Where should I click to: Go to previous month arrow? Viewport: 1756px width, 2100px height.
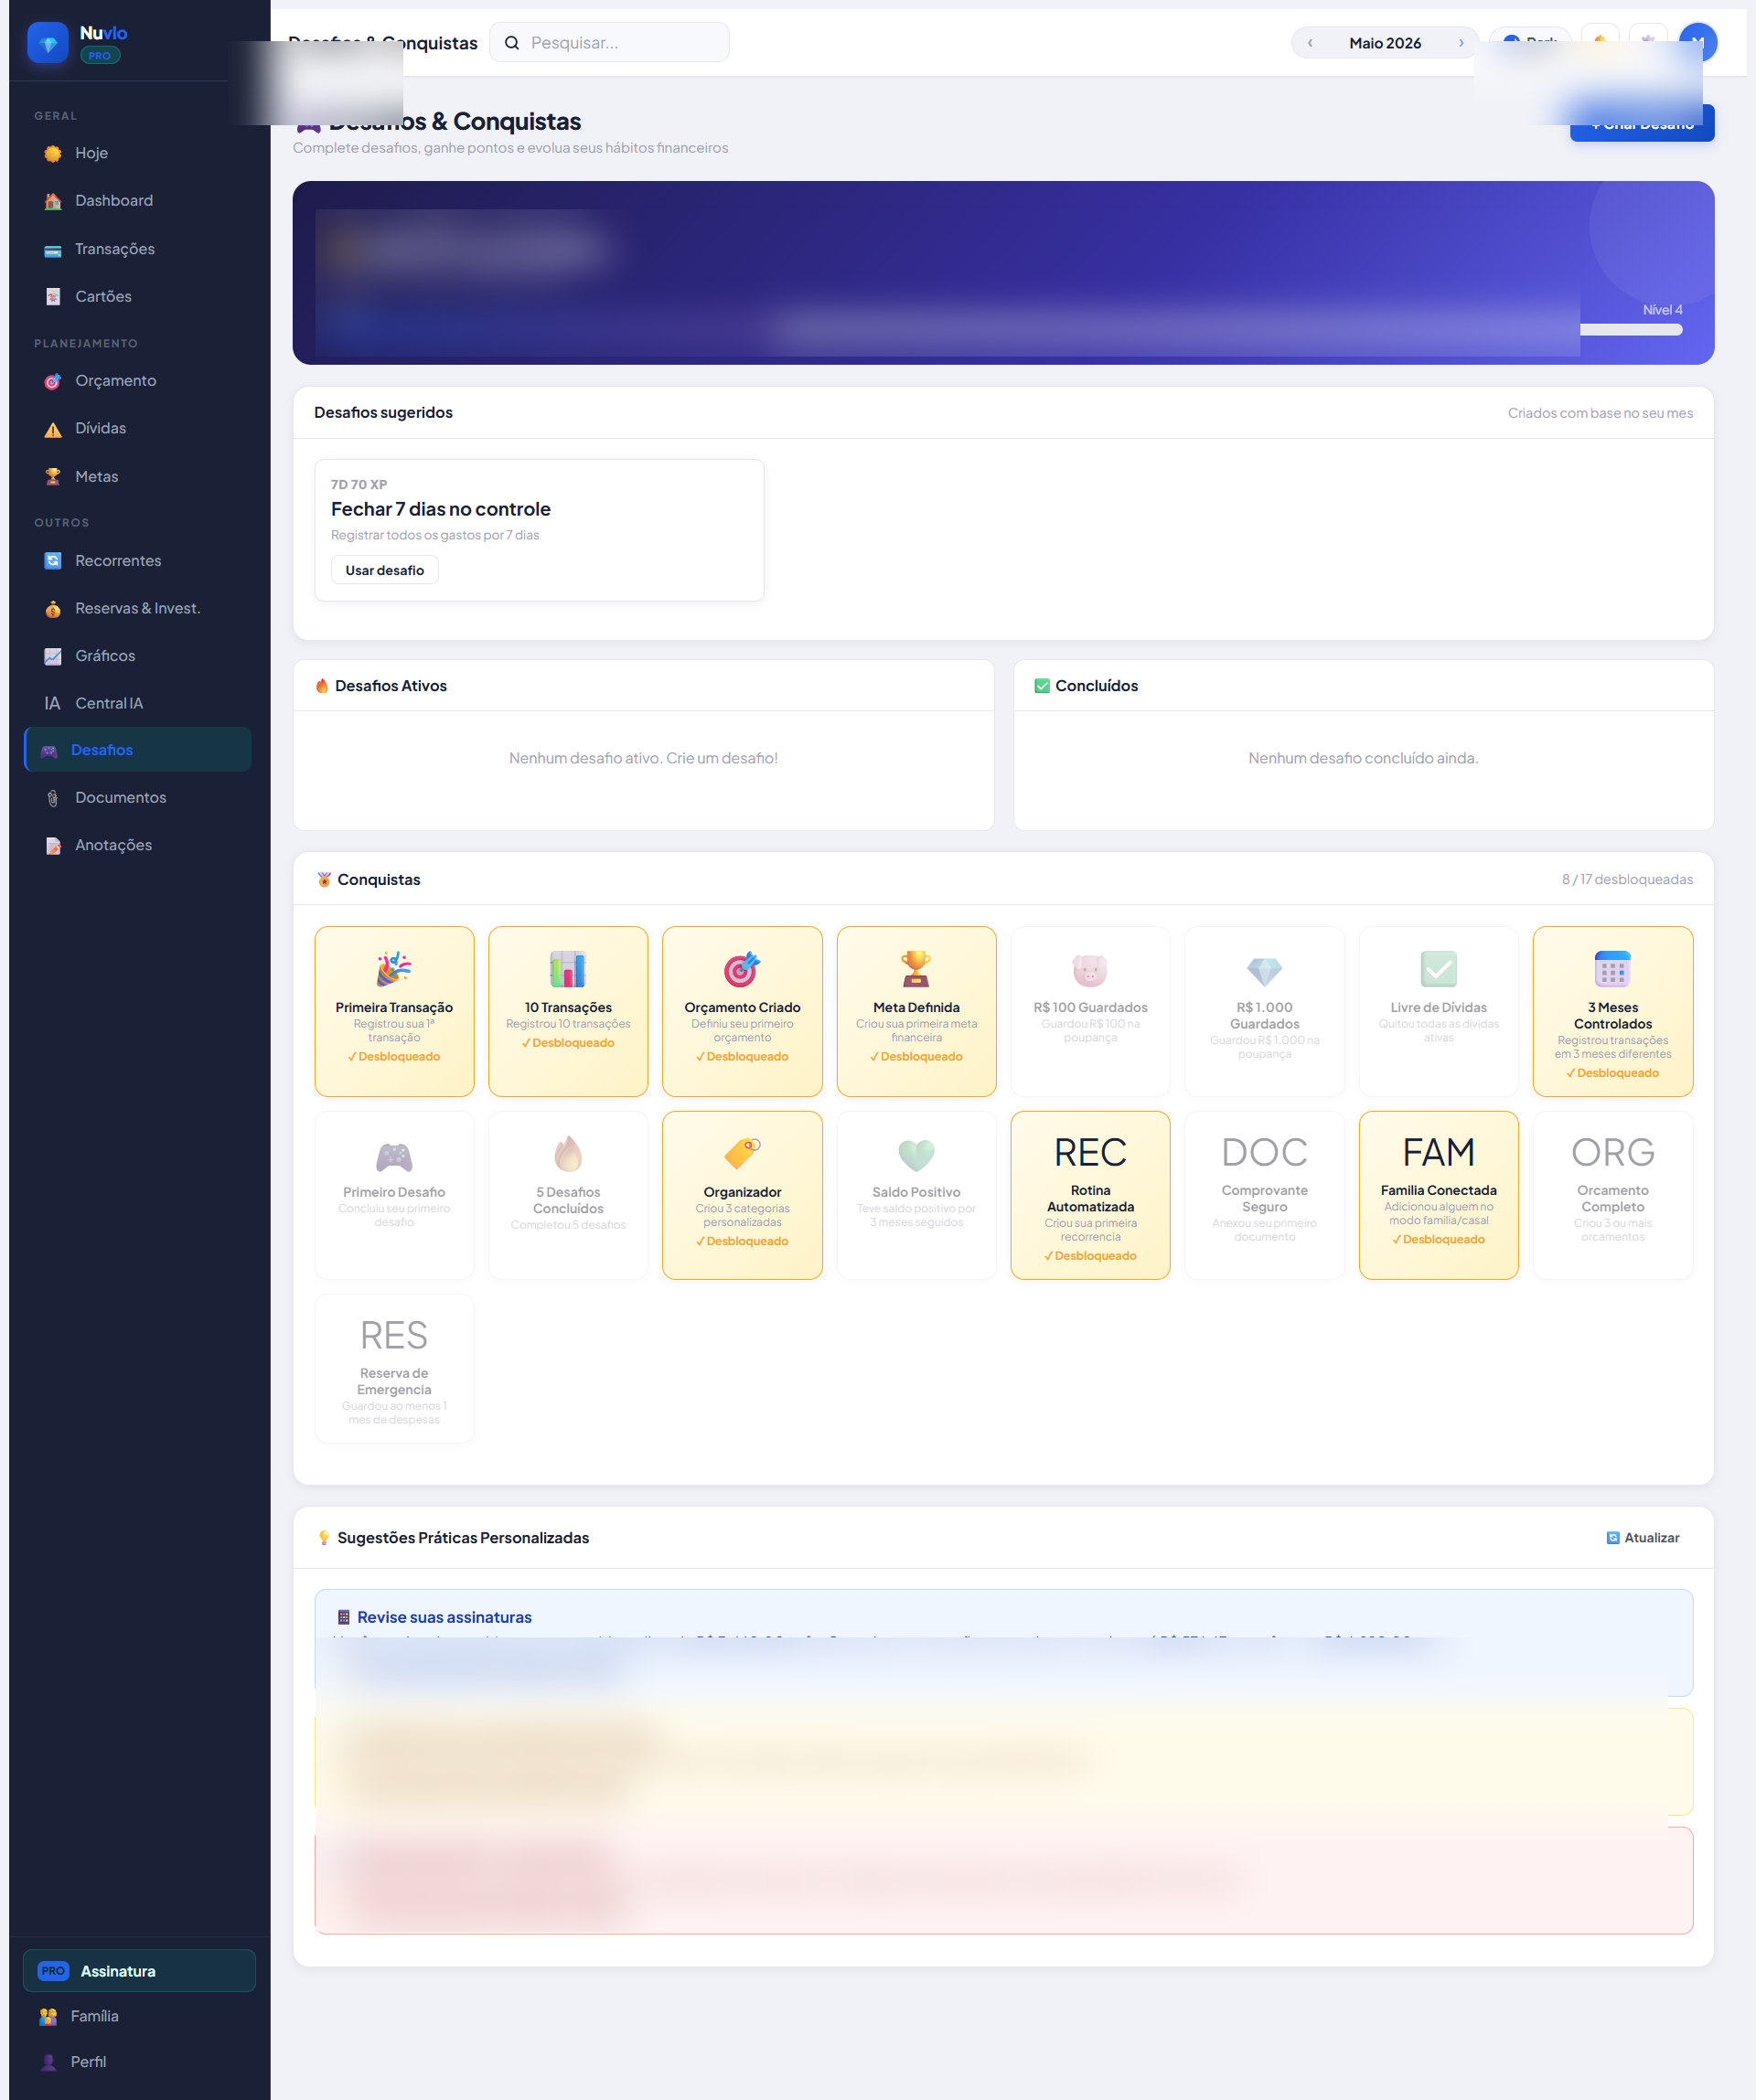tap(1310, 43)
